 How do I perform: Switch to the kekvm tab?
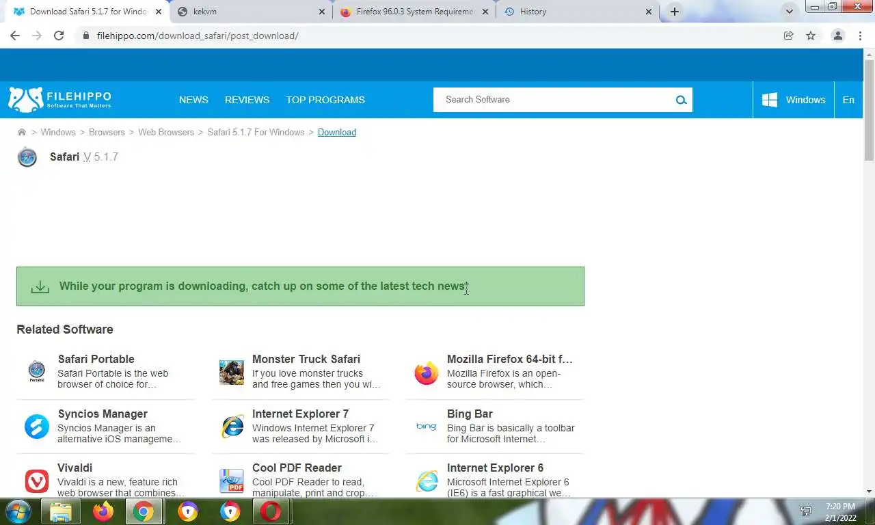click(250, 12)
